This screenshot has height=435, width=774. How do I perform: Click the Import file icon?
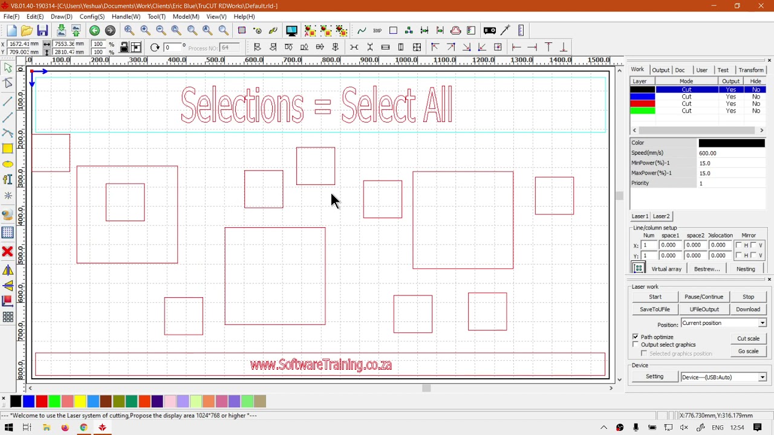[60, 31]
